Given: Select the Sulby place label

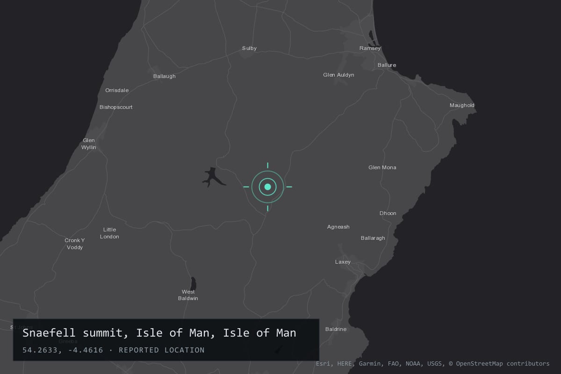Looking at the screenshot, I should pos(249,48).
